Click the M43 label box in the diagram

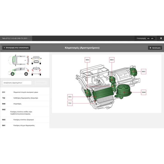(x=112, y=60)
